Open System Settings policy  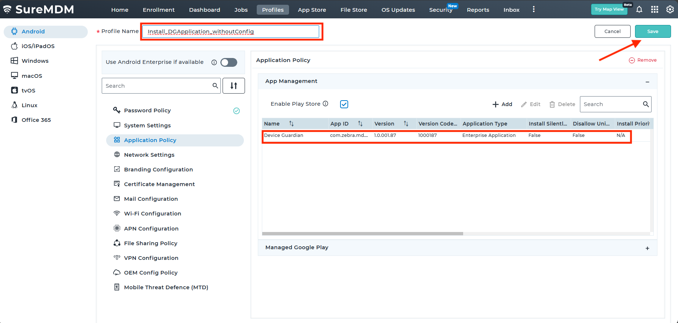pyautogui.click(x=175, y=125)
